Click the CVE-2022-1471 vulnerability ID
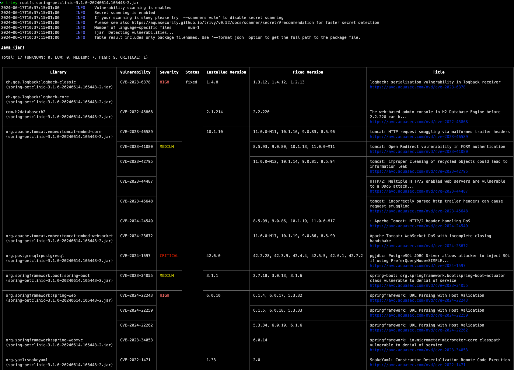The height and width of the screenshot is (370, 514). pyautogui.click(x=135, y=360)
